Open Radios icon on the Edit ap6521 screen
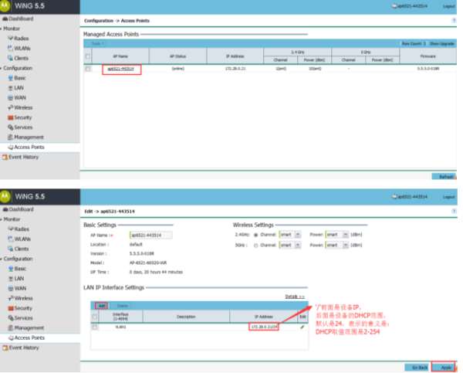 pyautogui.click(x=11, y=229)
